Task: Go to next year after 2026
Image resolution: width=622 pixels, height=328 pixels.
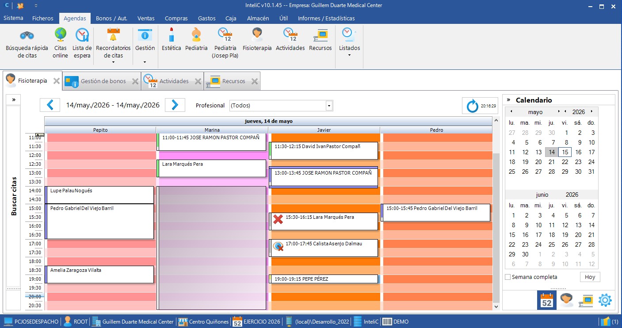Action: click(x=591, y=111)
